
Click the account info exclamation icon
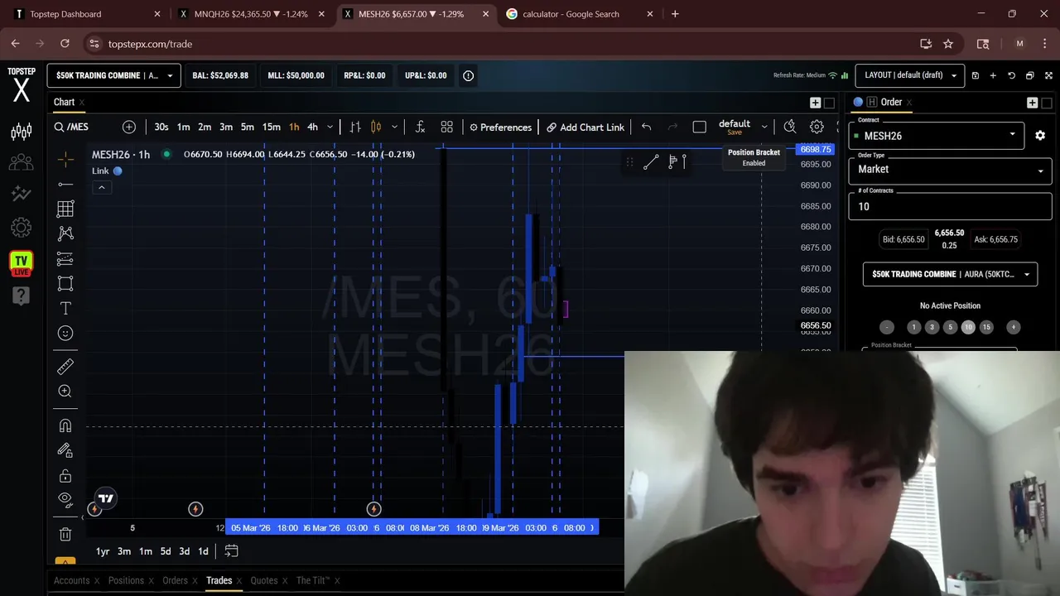point(468,75)
